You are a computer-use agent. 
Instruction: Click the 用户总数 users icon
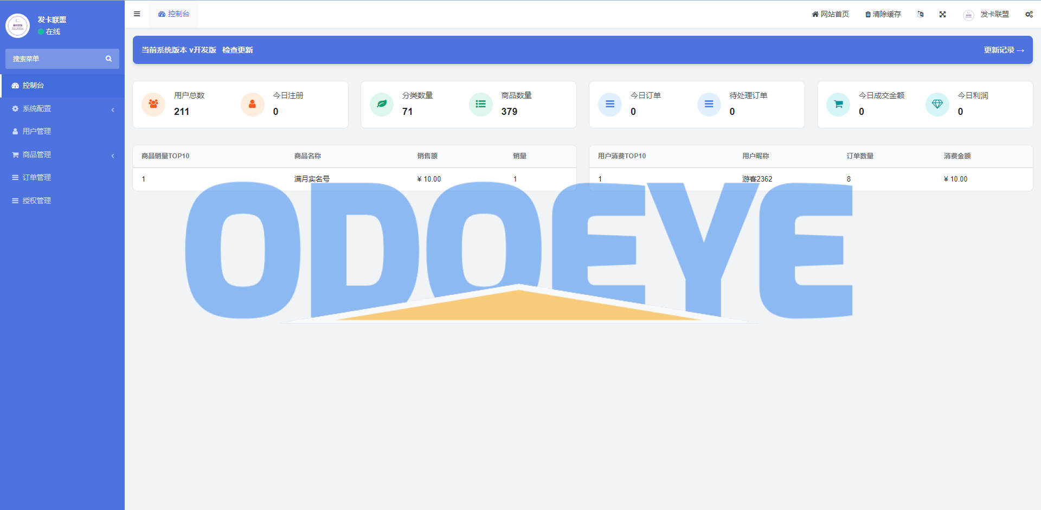153,104
